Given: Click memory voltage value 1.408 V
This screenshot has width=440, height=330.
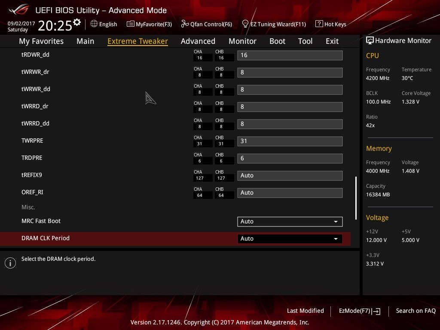Looking at the screenshot, I should click(410, 171).
